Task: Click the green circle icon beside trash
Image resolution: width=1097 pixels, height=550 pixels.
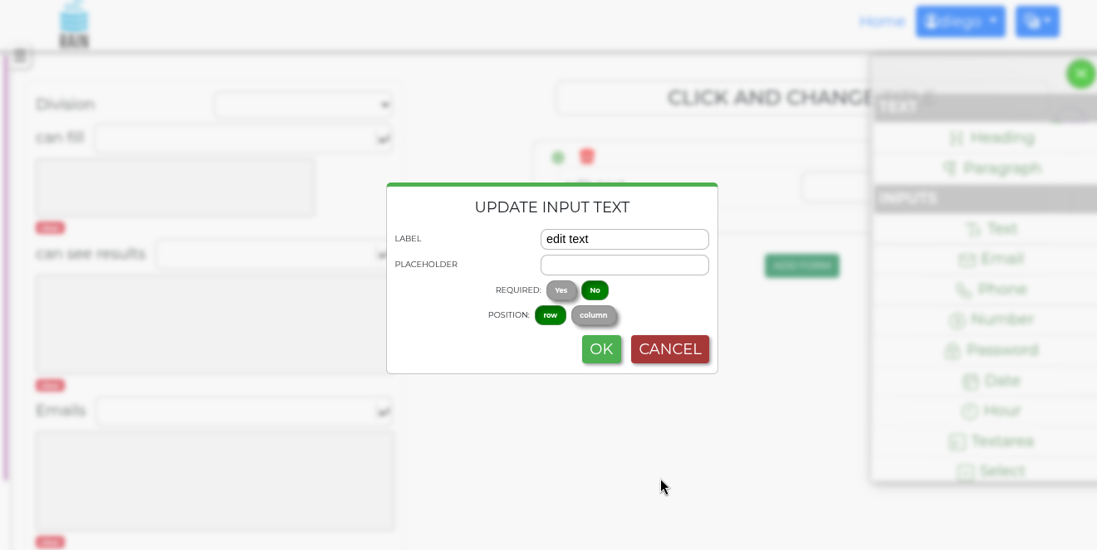Action: (x=558, y=157)
